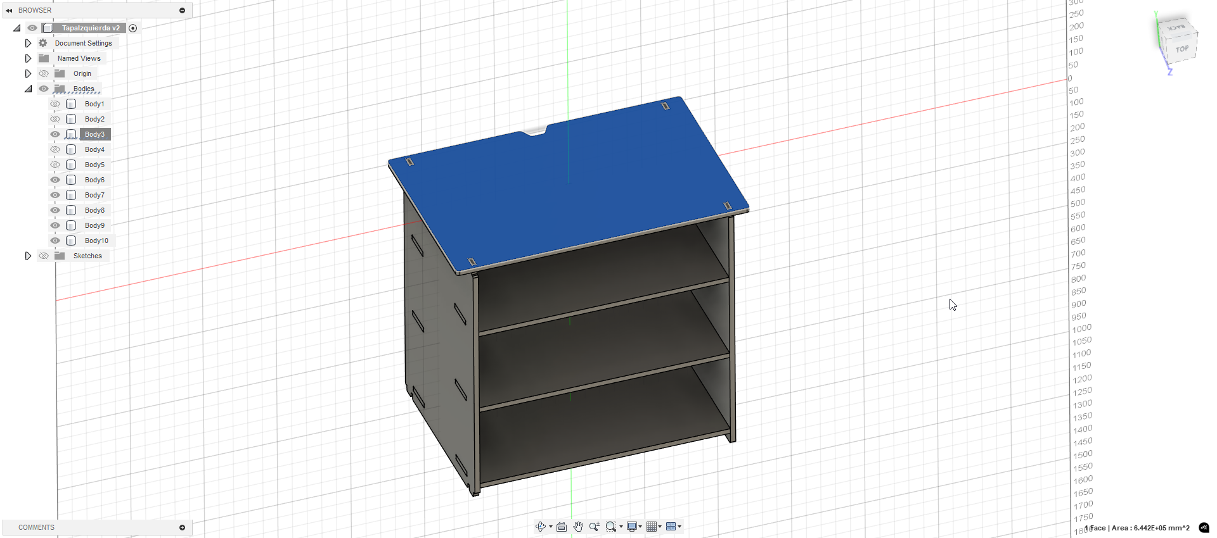Expand the Document Settings node
Screen dimensions: 1217x538
28,43
